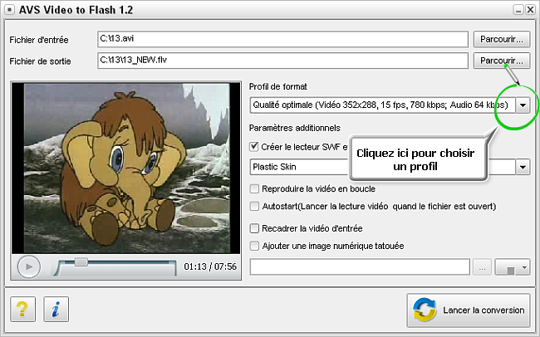
Task: Click the Plastic Skin combo box text
Action: tap(274, 167)
